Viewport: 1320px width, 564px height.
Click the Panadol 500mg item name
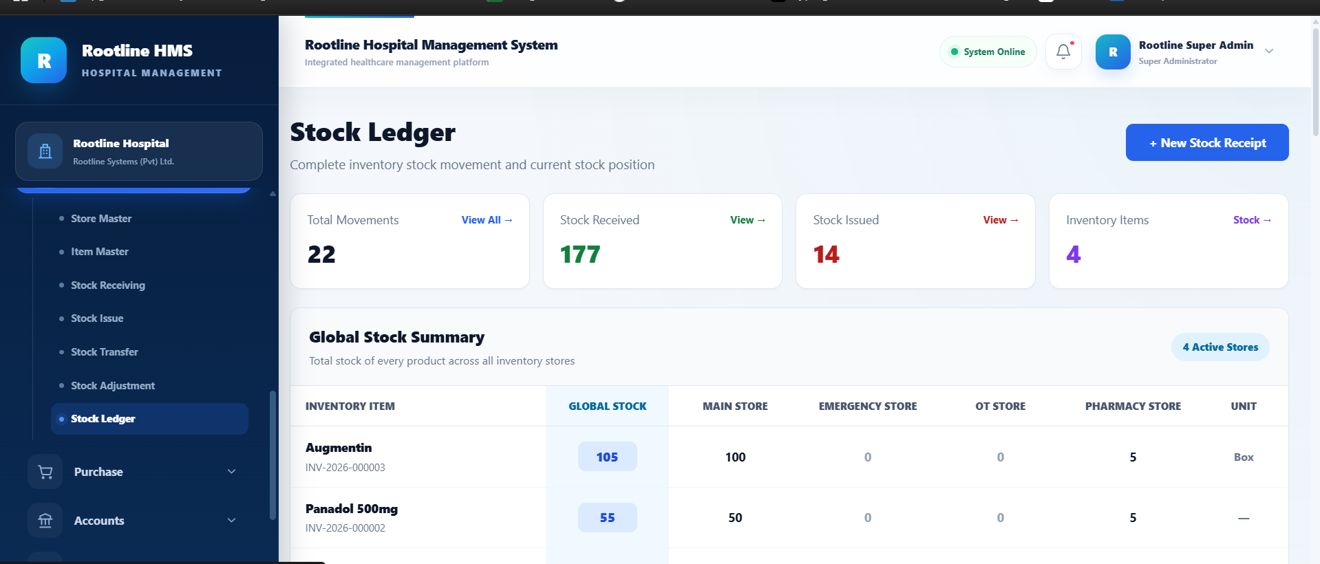(x=352, y=509)
